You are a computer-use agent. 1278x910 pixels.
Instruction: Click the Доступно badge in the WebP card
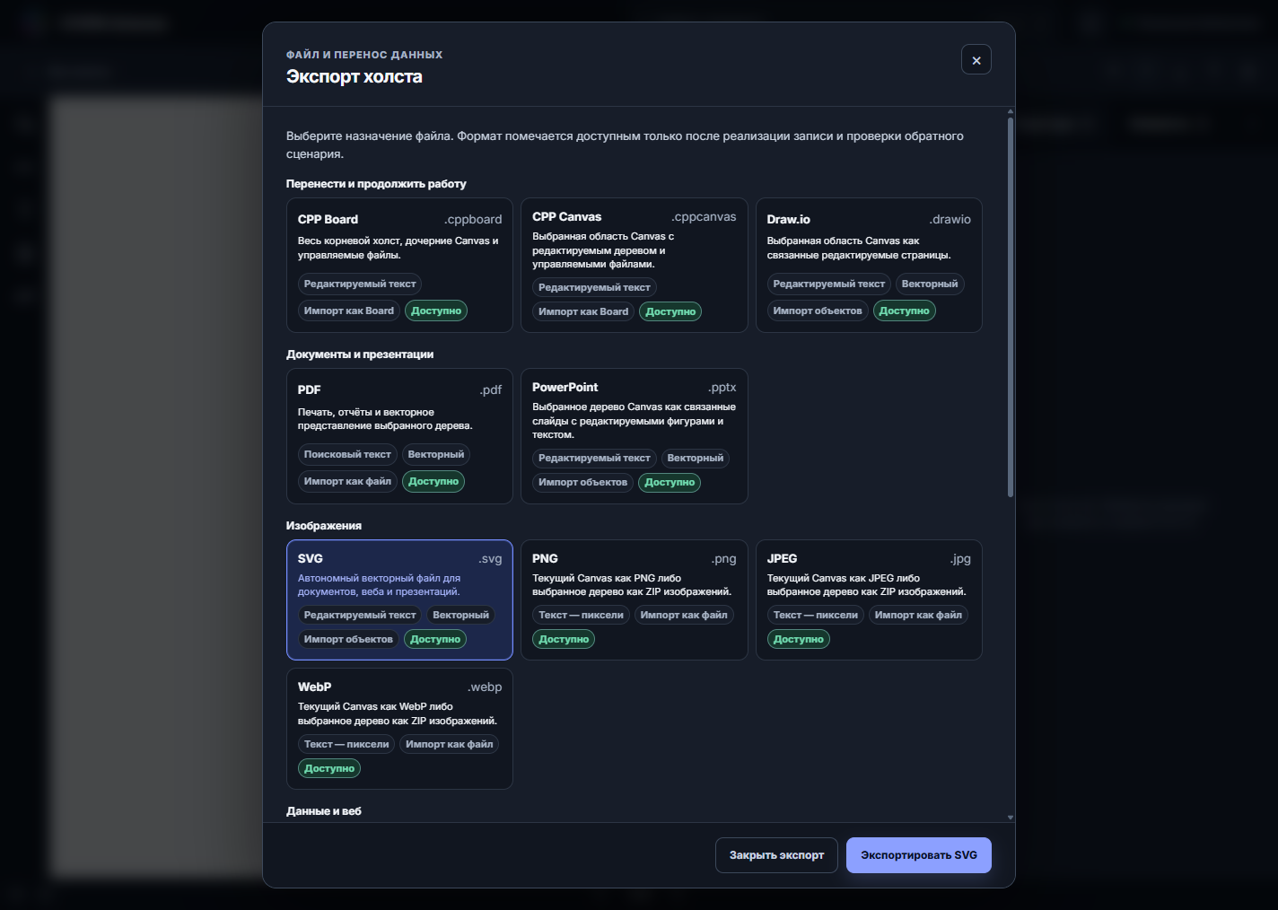(x=329, y=768)
